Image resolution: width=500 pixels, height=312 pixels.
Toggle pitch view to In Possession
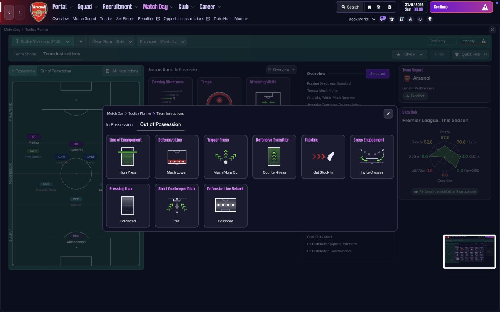(23, 71)
